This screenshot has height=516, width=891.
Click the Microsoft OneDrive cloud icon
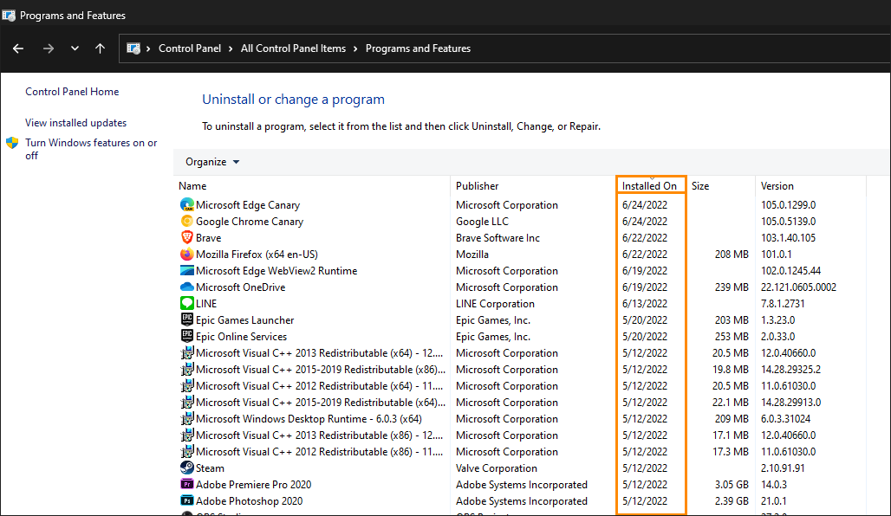(187, 287)
